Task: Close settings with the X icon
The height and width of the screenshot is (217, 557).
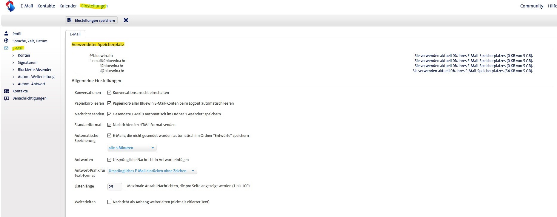Action: (x=126, y=20)
